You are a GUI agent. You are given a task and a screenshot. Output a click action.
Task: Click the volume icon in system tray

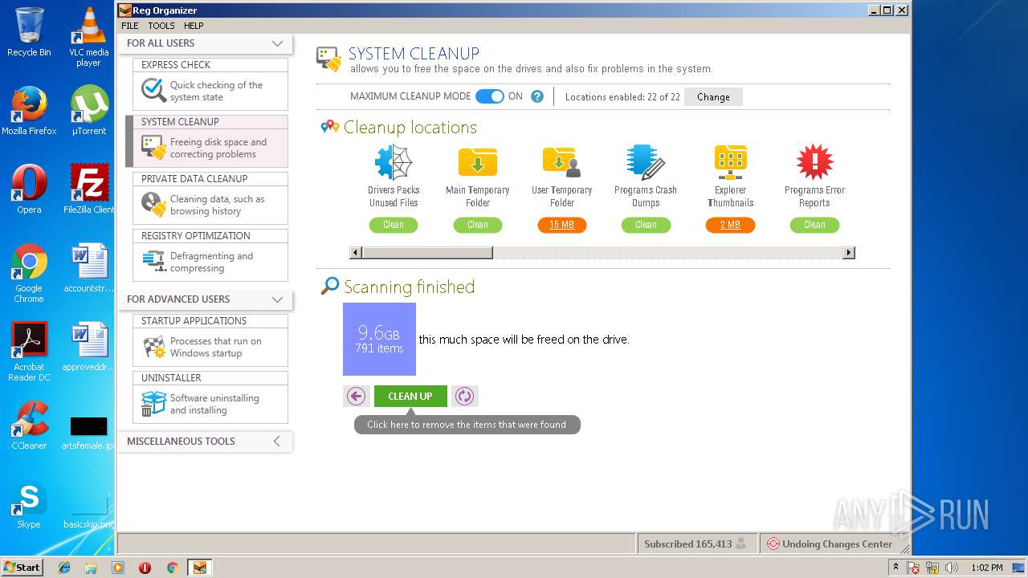(x=951, y=568)
